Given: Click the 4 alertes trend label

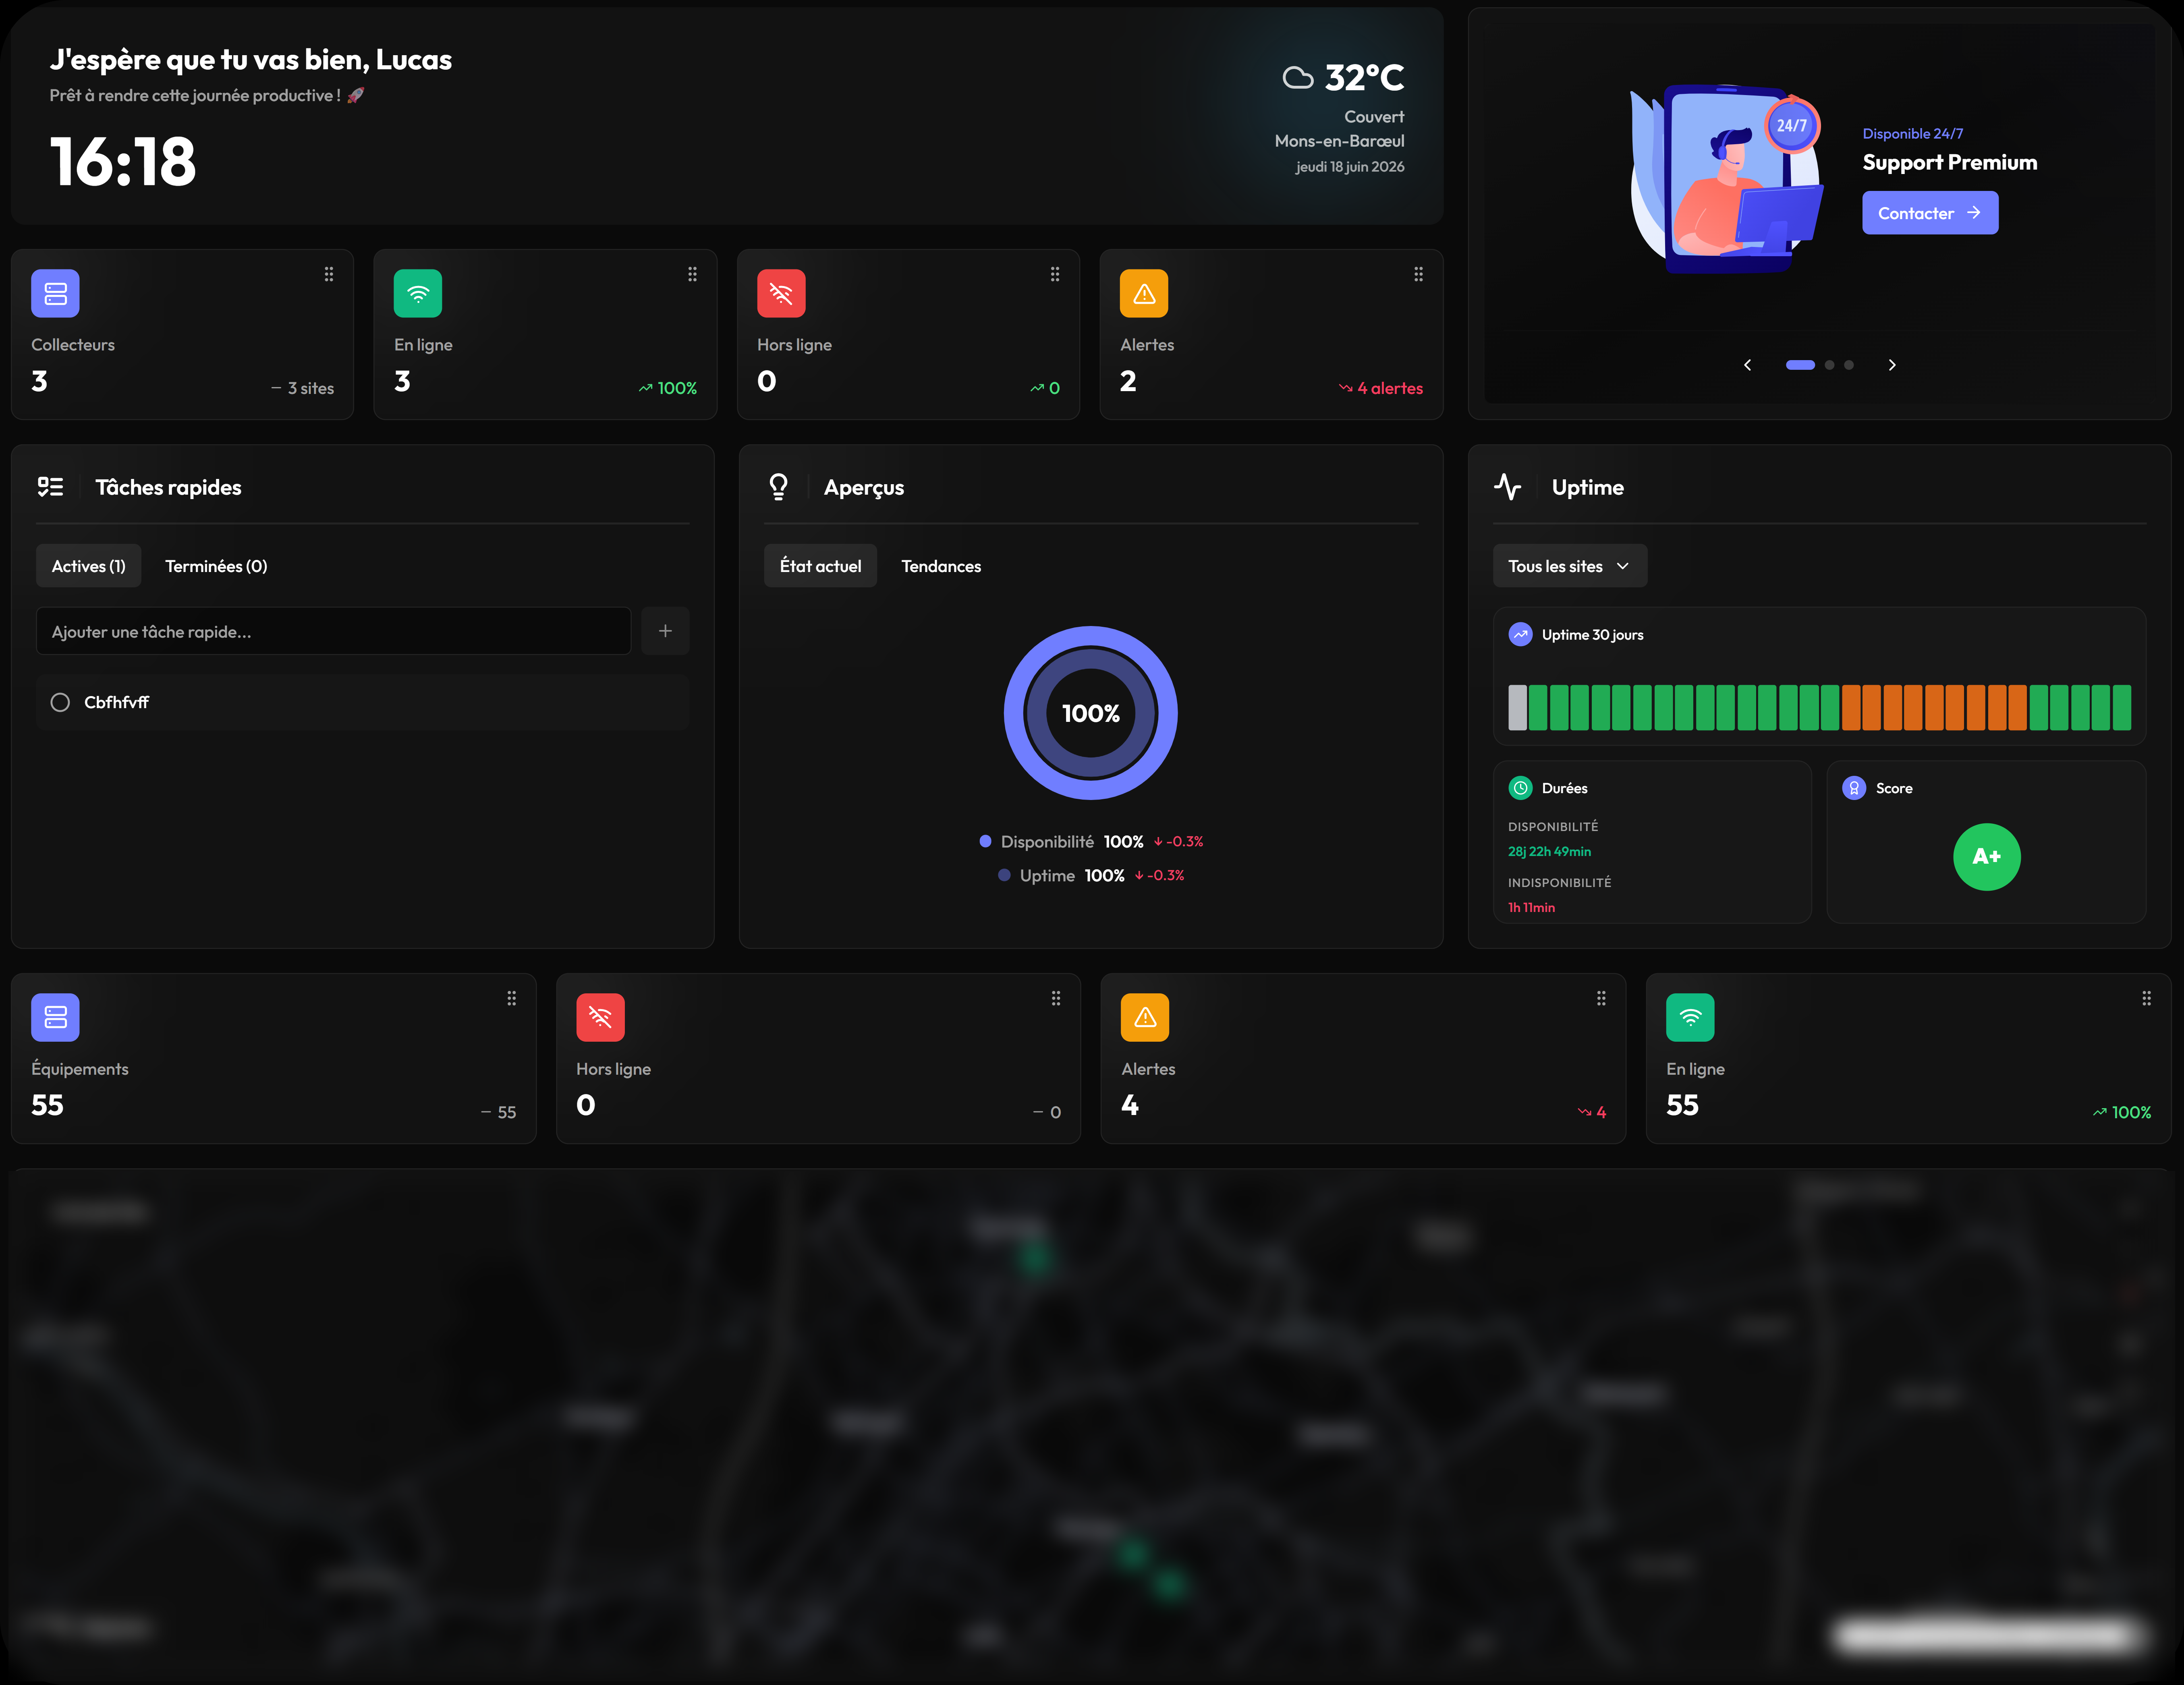Looking at the screenshot, I should point(1381,388).
